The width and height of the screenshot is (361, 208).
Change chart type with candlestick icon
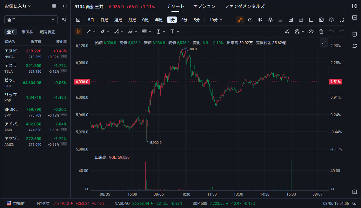pos(260,20)
